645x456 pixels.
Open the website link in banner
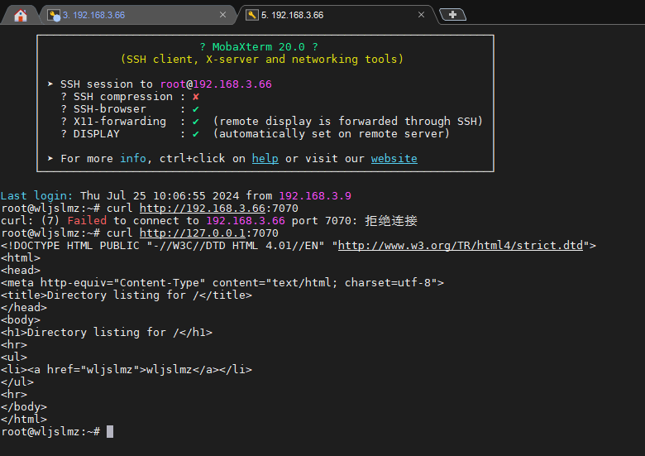pyautogui.click(x=394, y=158)
